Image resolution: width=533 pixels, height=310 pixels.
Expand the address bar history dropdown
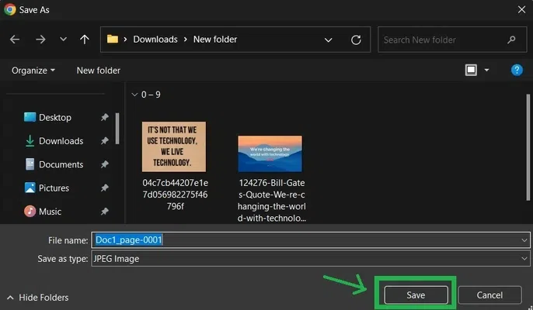pos(328,40)
